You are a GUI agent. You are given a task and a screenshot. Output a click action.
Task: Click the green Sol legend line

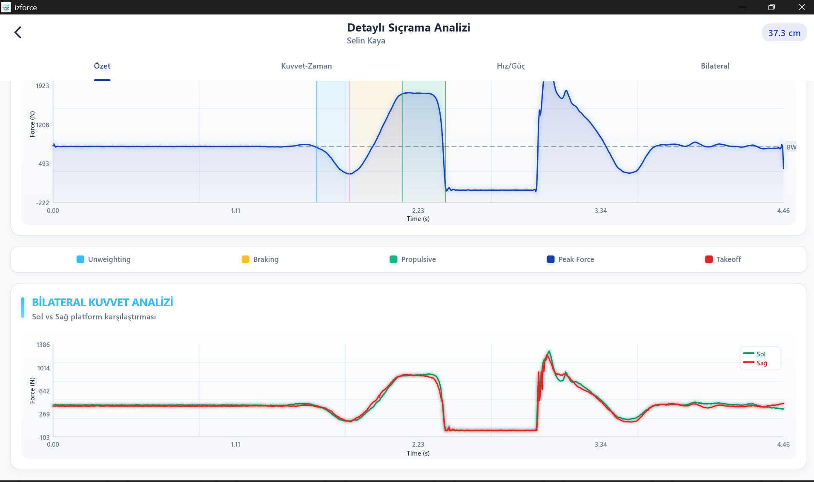748,353
